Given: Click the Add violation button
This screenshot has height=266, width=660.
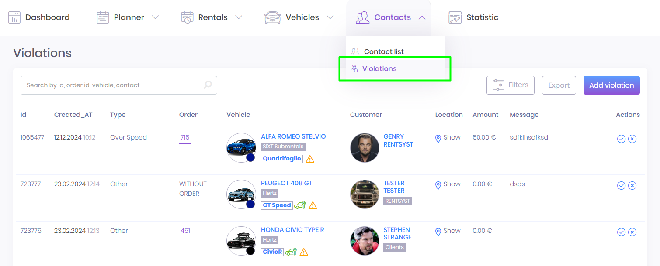Looking at the screenshot, I should click(611, 85).
